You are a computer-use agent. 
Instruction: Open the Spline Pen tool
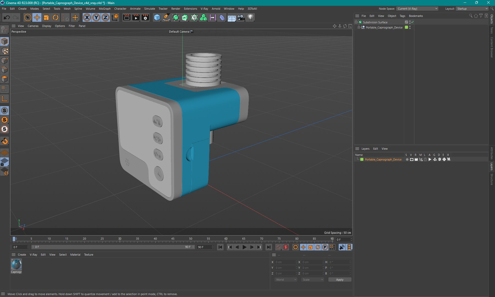click(166, 18)
